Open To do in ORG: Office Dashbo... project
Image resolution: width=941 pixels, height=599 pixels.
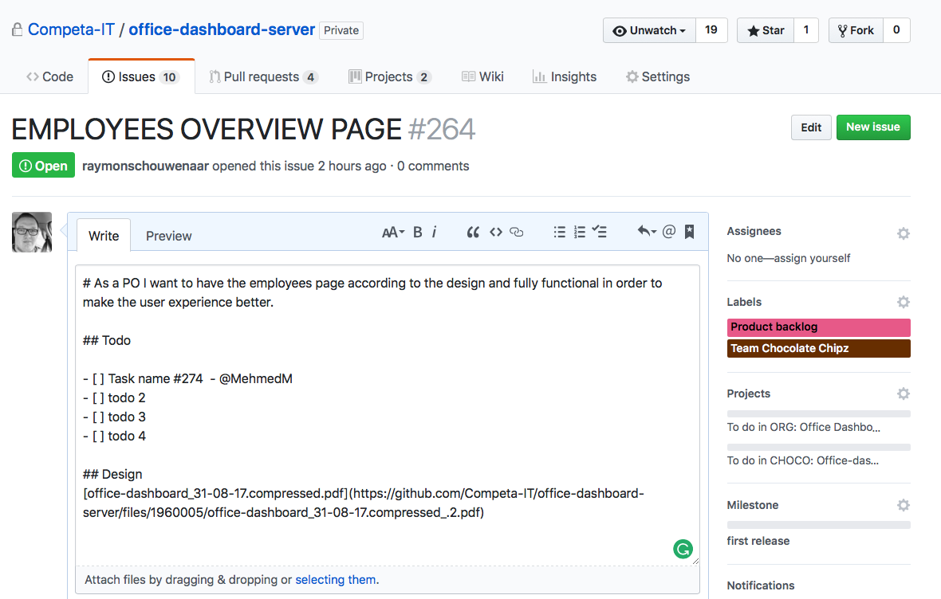(804, 427)
